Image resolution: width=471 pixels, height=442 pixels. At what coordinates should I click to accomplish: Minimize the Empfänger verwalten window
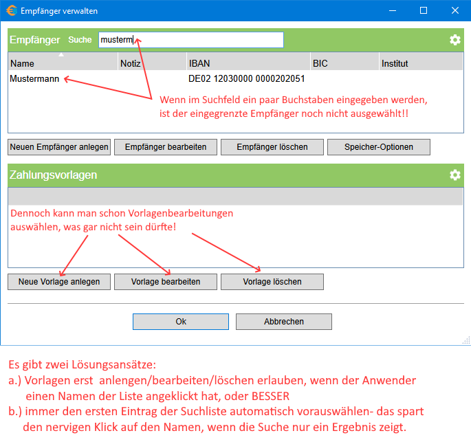click(x=393, y=10)
